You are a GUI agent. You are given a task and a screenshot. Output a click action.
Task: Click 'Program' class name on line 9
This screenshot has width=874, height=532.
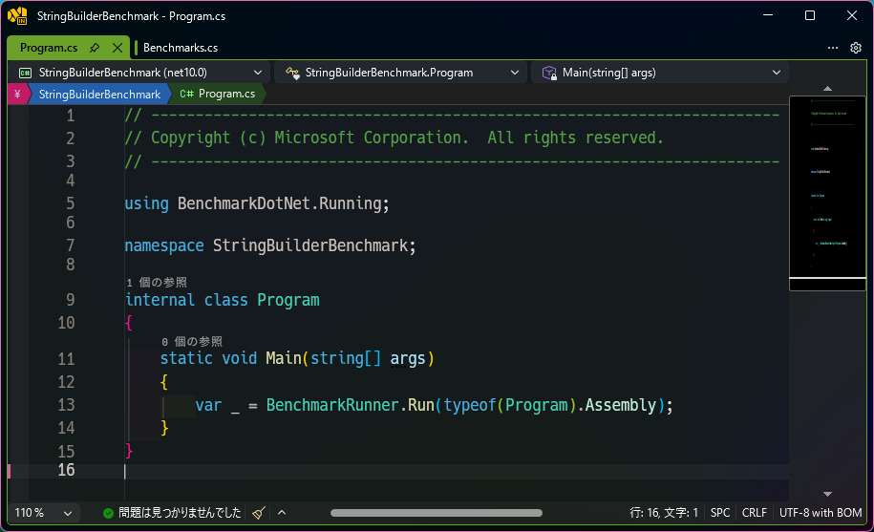[x=288, y=300]
